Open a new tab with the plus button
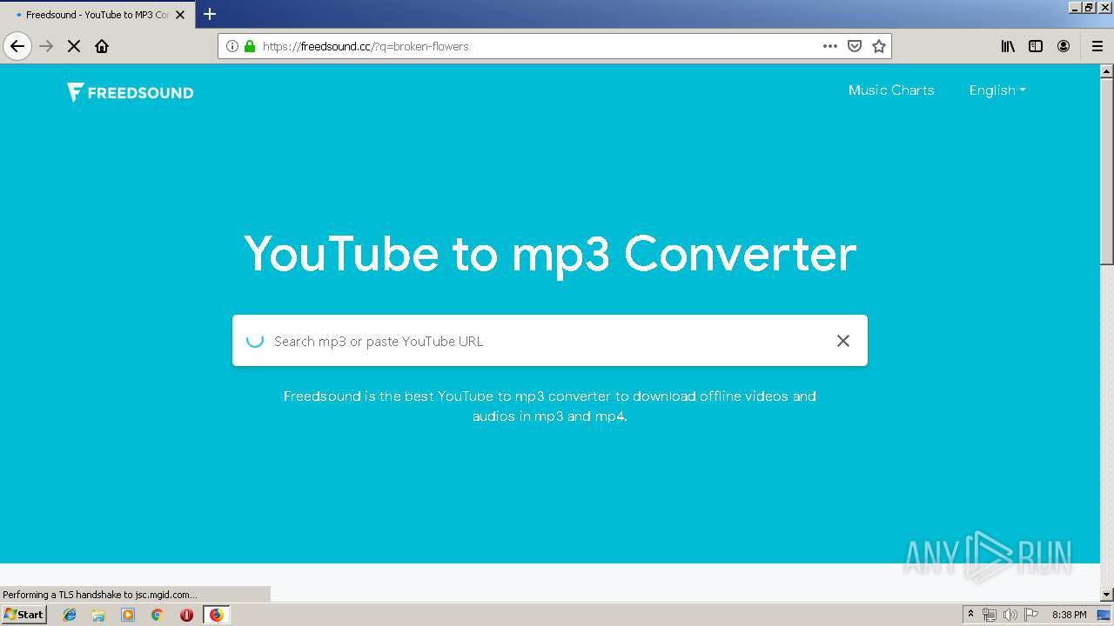Screen dimensions: 1114x626 (210, 14)
